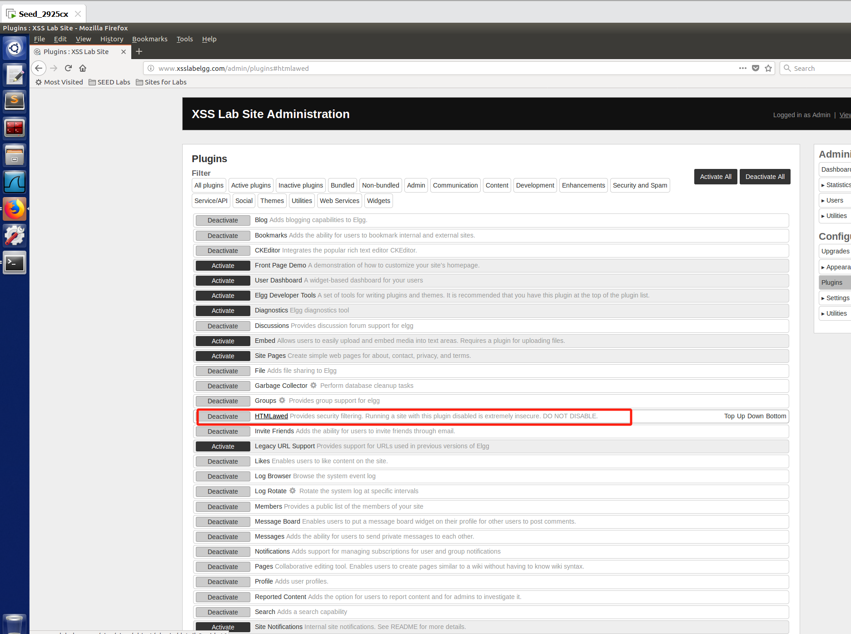This screenshot has width=851, height=634.
Task: Activate the Embed plugin
Action: click(223, 341)
